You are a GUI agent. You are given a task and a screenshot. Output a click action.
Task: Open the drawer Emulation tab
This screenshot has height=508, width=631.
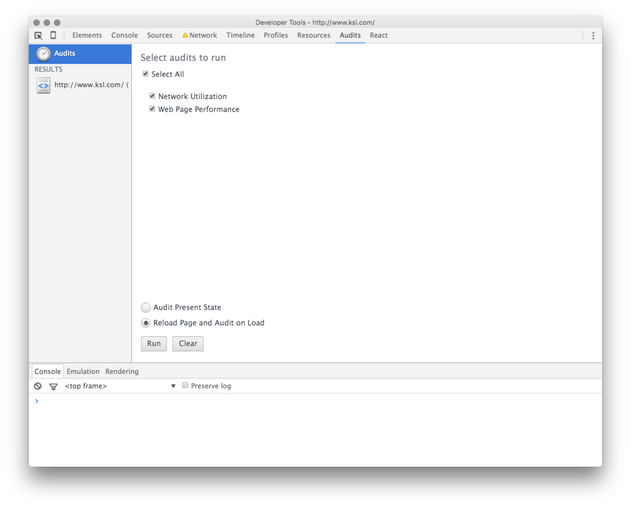coord(83,371)
